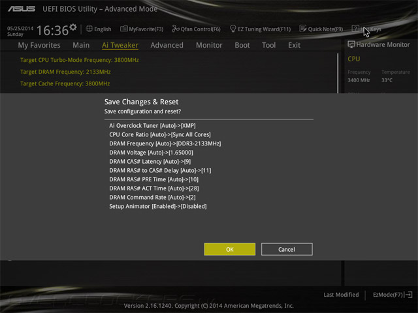This screenshot has width=418, height=313.
Task: Click the Save Changes & Reset title
Action: (x=141, y=102)
